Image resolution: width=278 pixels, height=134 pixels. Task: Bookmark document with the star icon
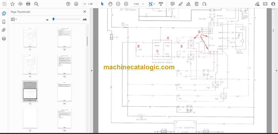click(12, 4)
